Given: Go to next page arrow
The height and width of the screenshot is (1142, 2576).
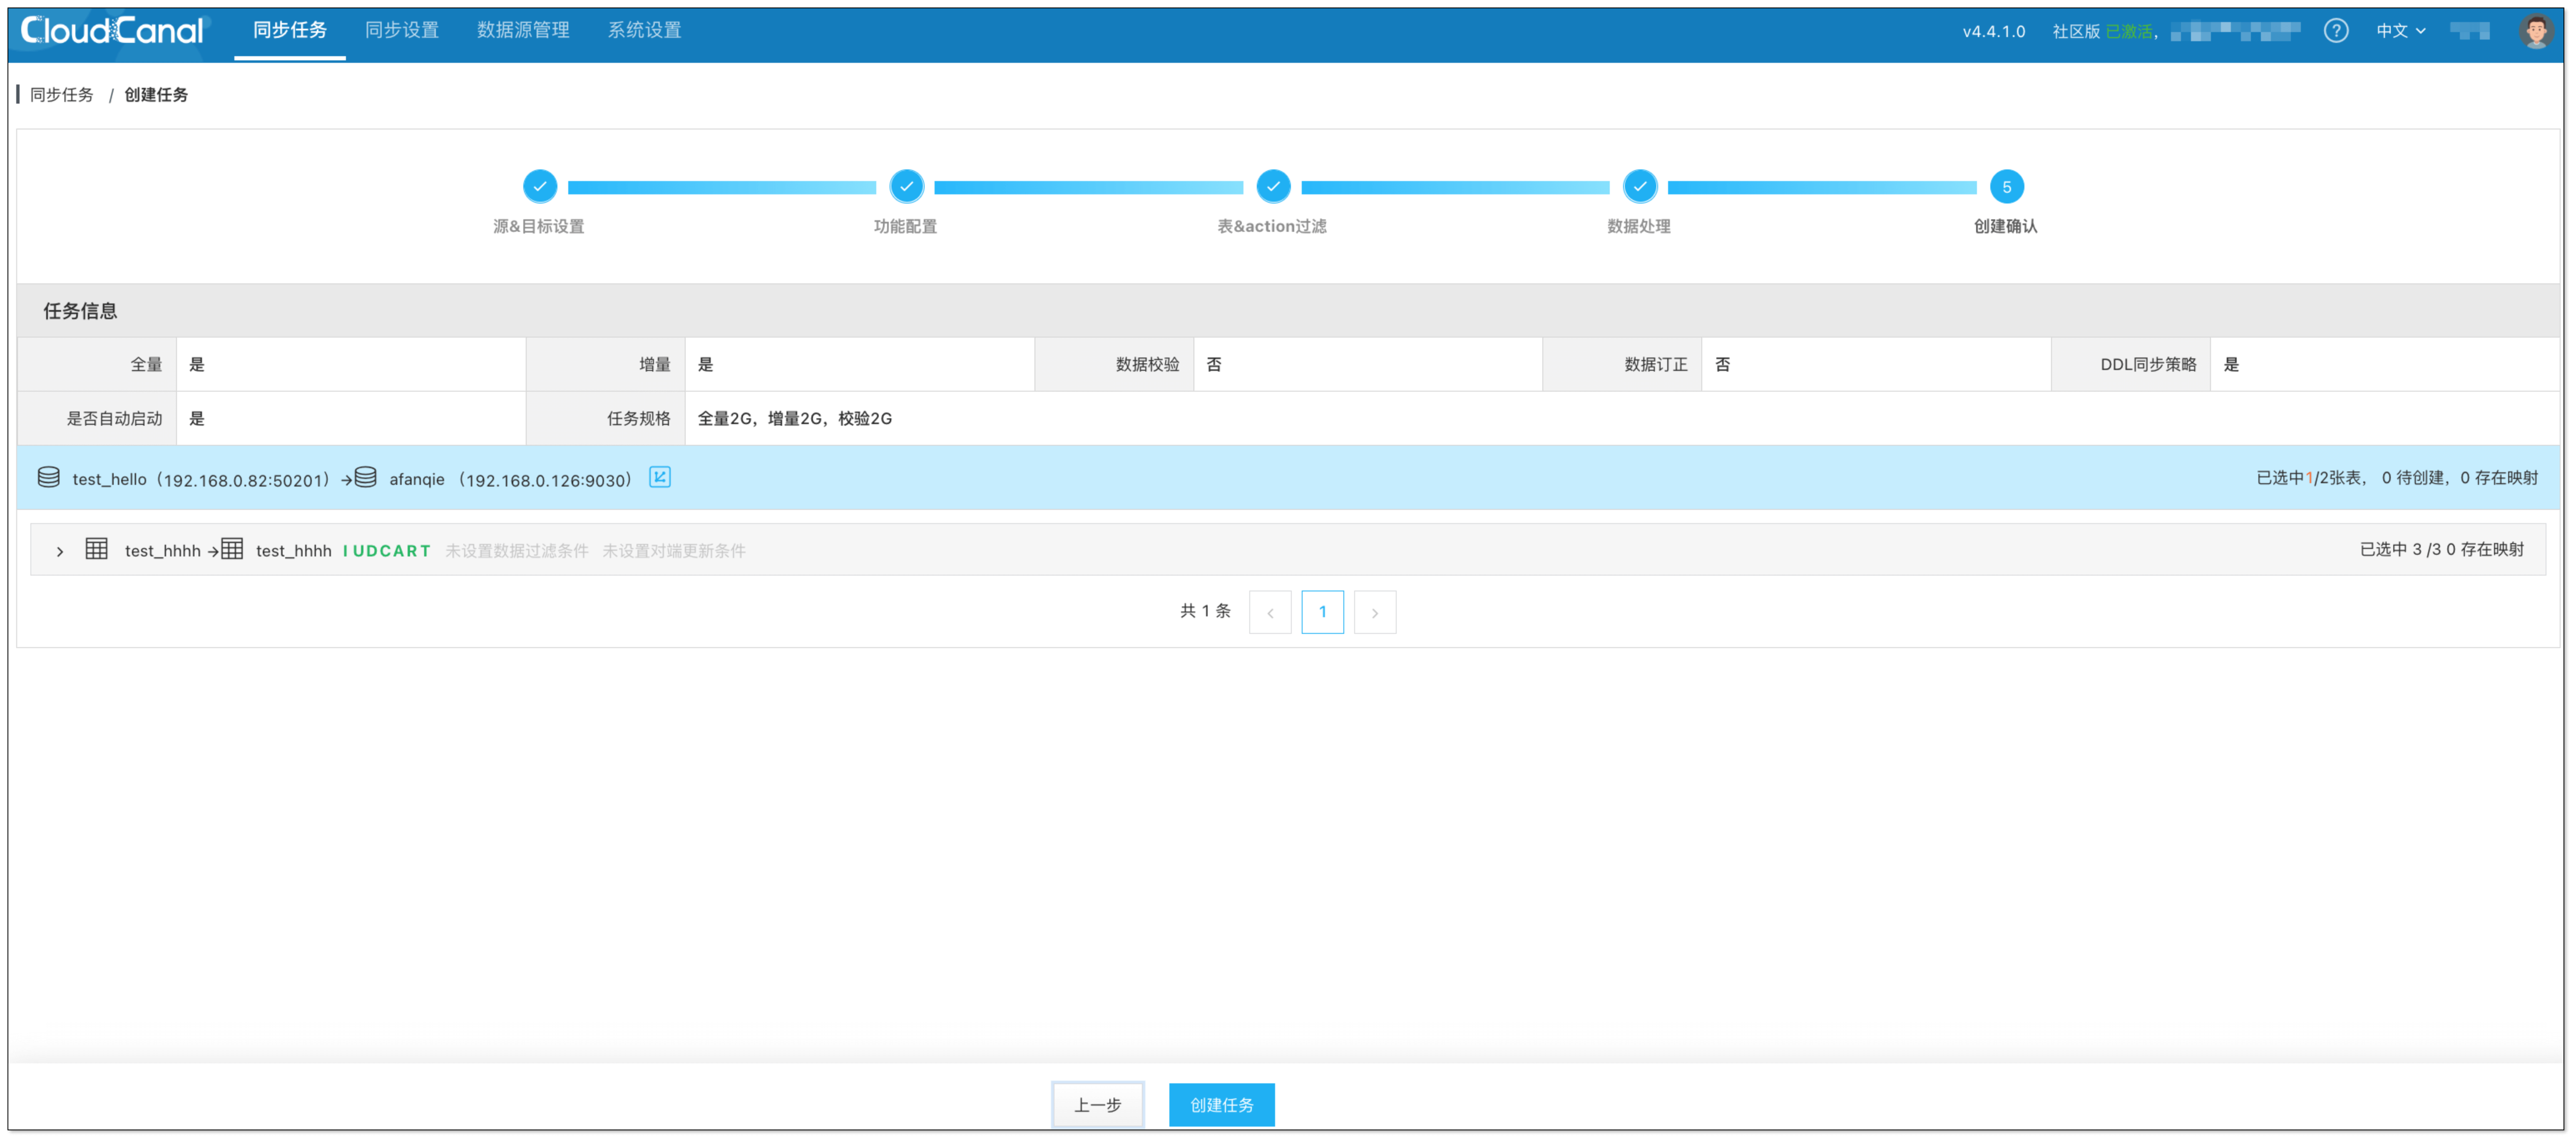Looking at the screenshot, I should tap(1374, 612).
